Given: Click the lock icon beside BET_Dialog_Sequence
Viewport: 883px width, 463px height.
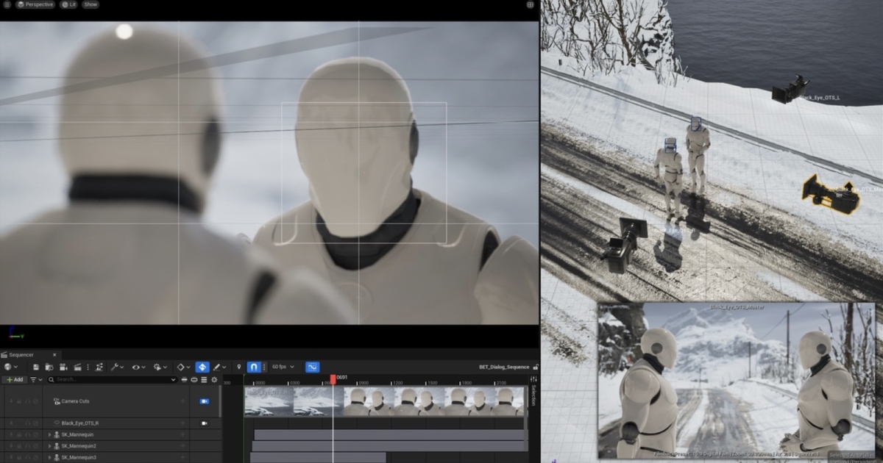Looking at the screenshot, I should (535, 367).
